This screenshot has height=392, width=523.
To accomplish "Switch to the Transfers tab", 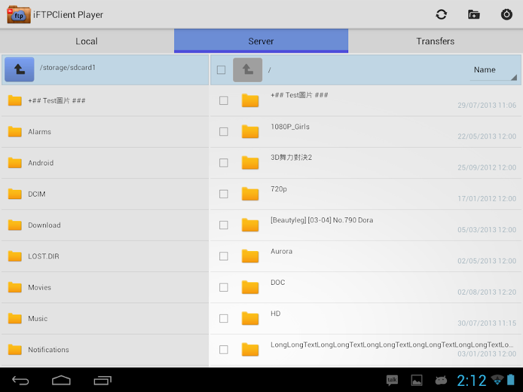I will [x=435, y=41].
